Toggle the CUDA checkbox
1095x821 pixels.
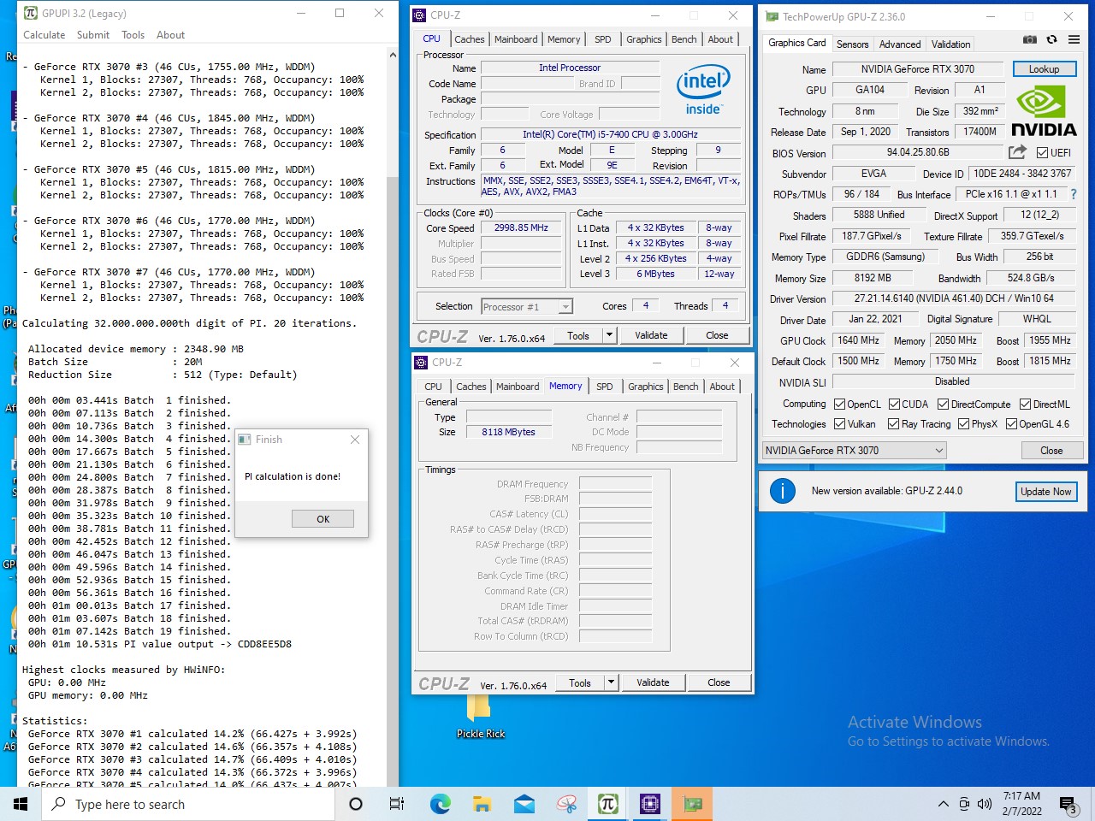[x=894, y=404]
